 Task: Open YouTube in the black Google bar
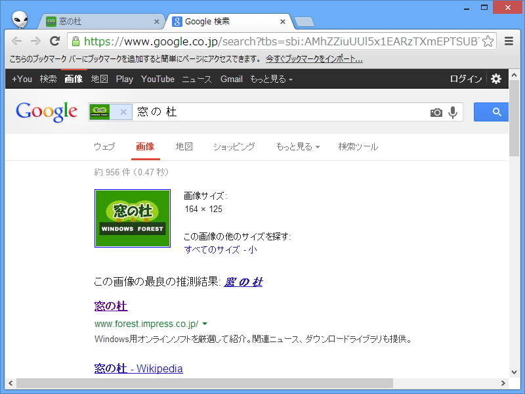pos(157,79)
